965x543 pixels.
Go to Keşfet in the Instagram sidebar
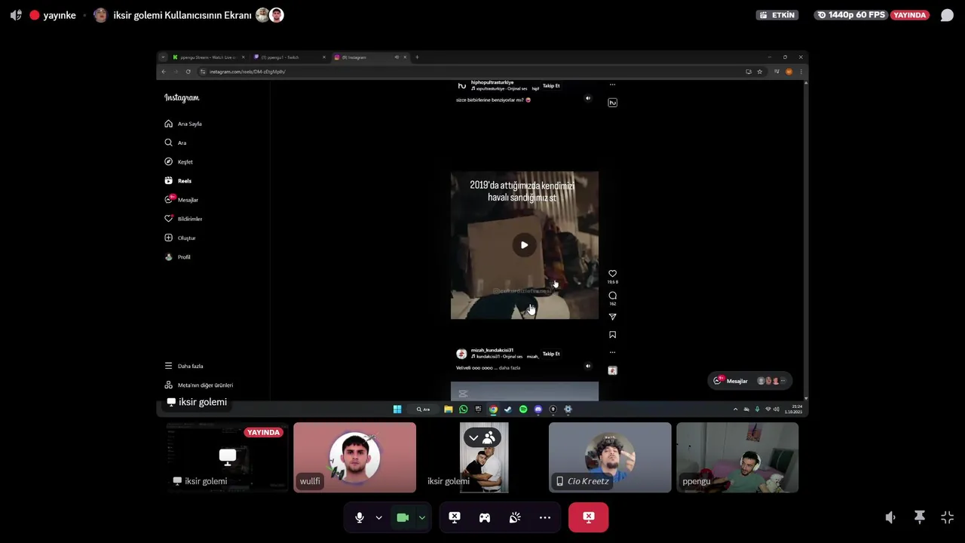point(179,161)
